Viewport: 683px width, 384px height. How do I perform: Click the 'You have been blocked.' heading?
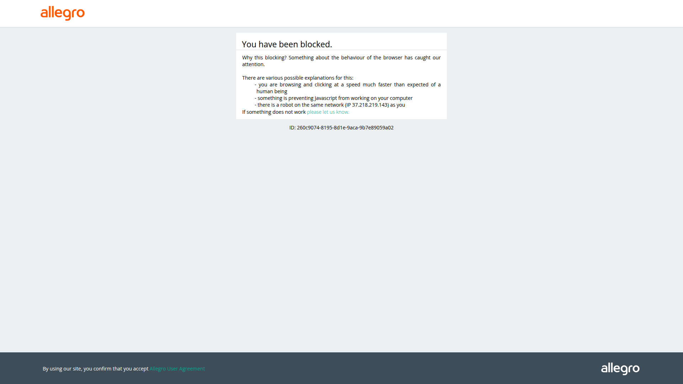pyautogui.click(x=287, y=44)
